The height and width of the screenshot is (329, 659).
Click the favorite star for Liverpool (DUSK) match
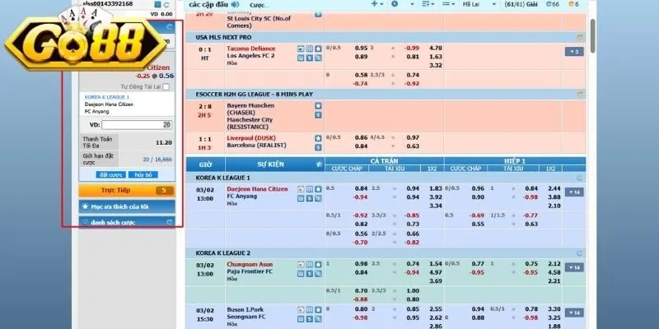(318, 137)
